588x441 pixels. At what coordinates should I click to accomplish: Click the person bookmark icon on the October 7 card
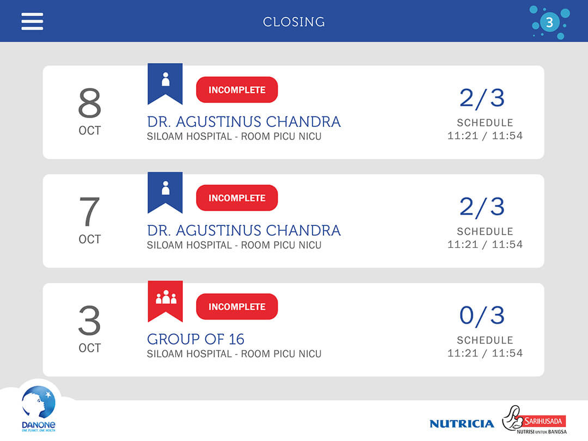(165, 190)
